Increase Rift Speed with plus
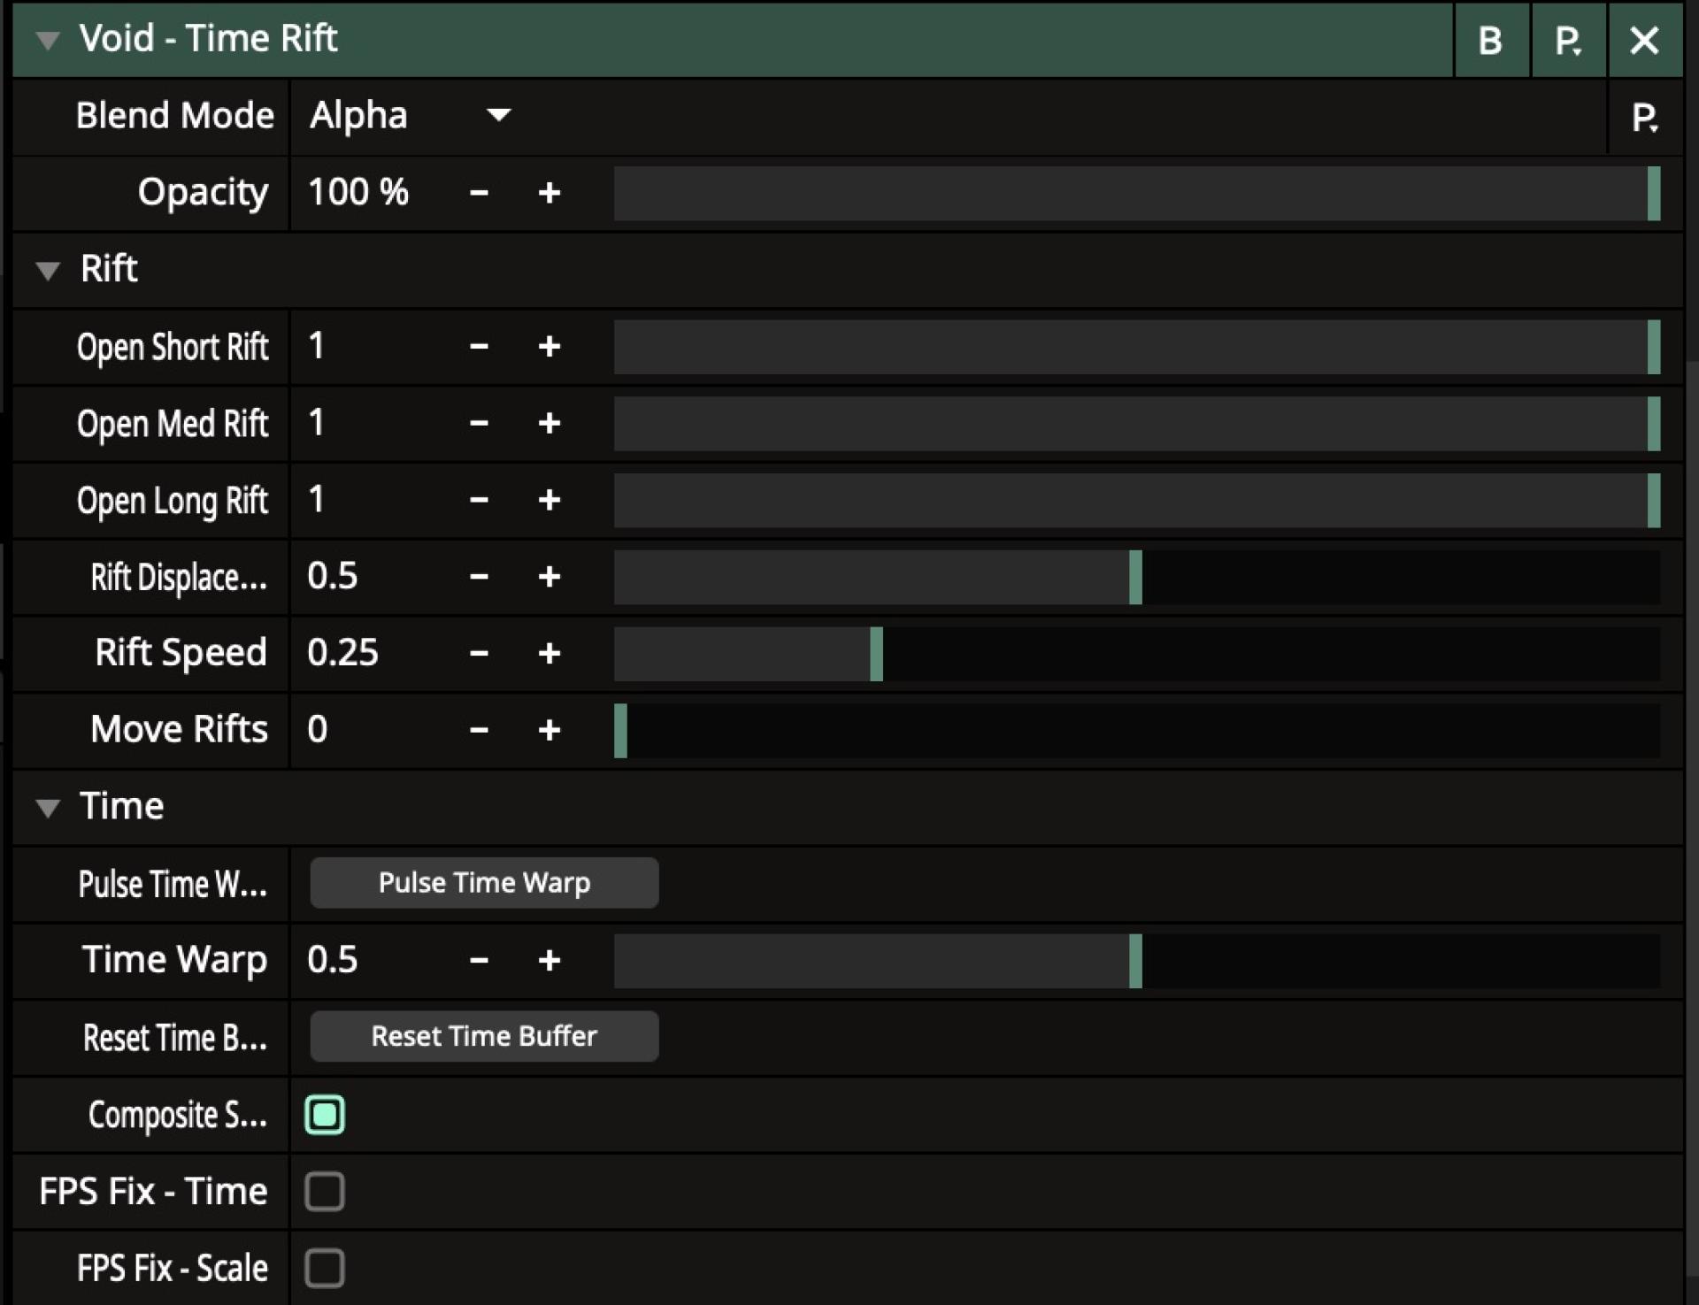Viewport: 1699px width, 1305px height. (549, 654)
